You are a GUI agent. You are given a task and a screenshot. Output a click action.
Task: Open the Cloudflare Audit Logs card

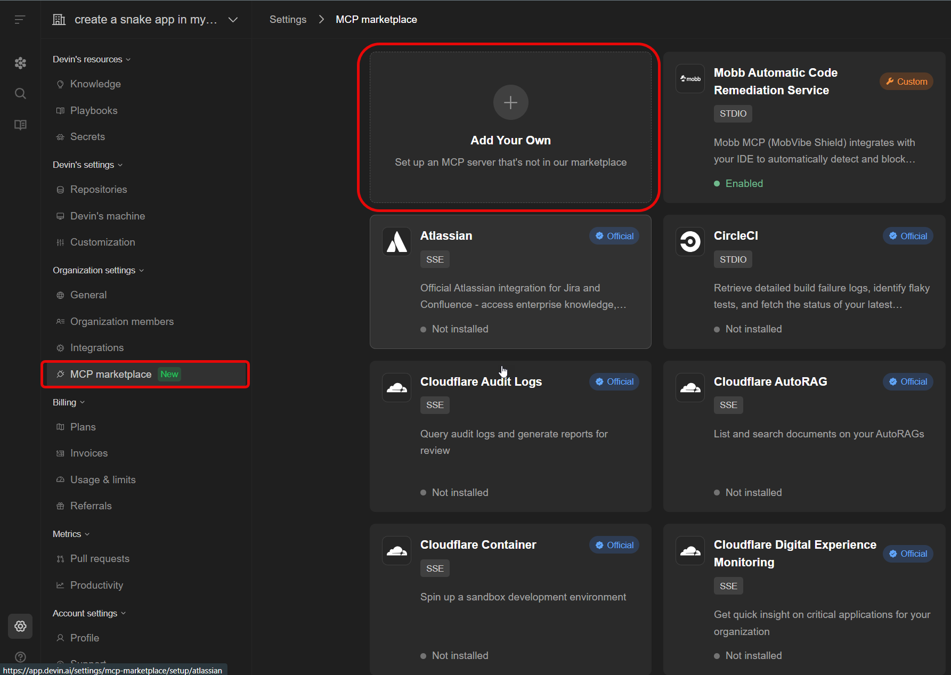[510, 436]
